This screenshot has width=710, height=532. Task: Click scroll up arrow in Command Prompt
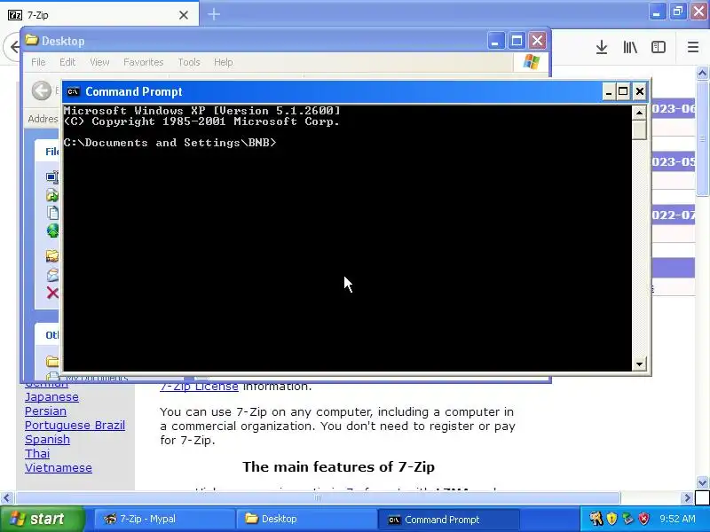(x=639, y=113)
